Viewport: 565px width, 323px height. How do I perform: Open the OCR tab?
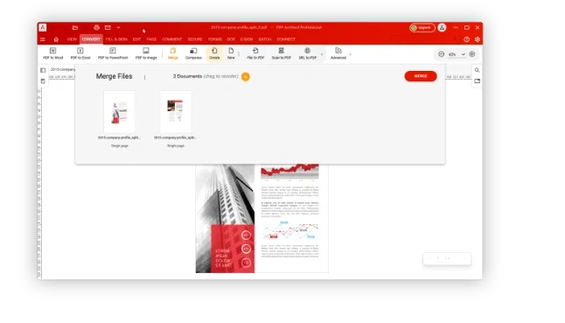click(231, 39)
